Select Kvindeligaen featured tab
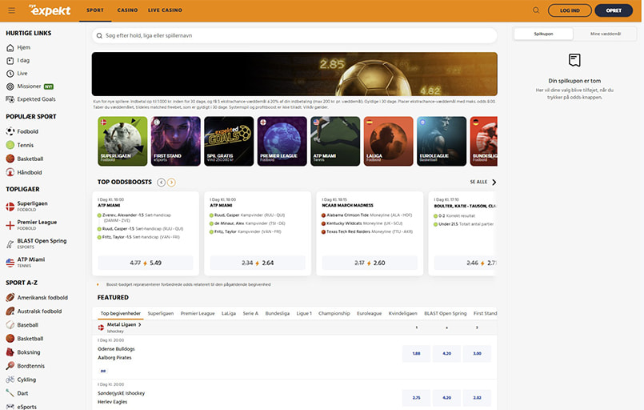Screen dimensions: 644x410 (x=403, y=313)
